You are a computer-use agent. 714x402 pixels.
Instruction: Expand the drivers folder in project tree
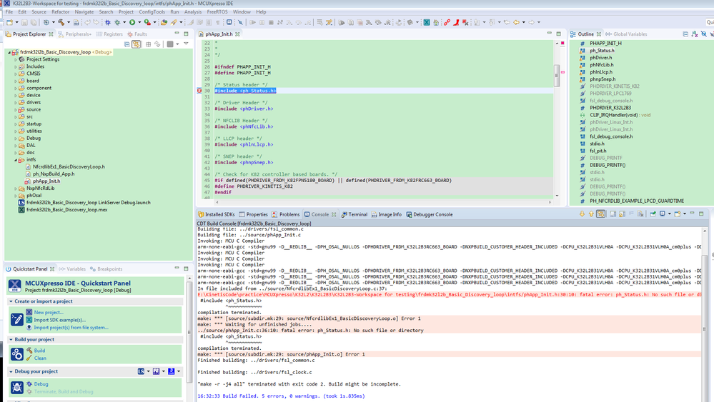(15, 102)
